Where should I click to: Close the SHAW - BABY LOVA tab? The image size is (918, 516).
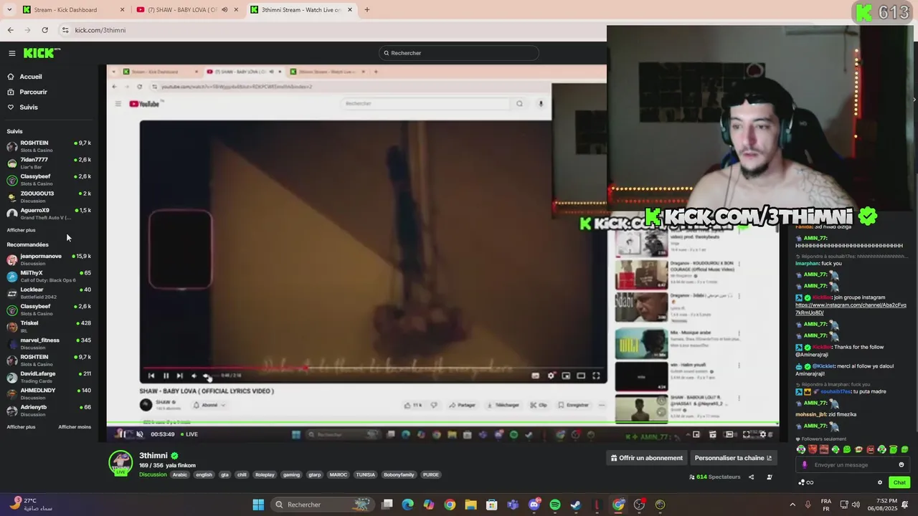click(236, 10)
